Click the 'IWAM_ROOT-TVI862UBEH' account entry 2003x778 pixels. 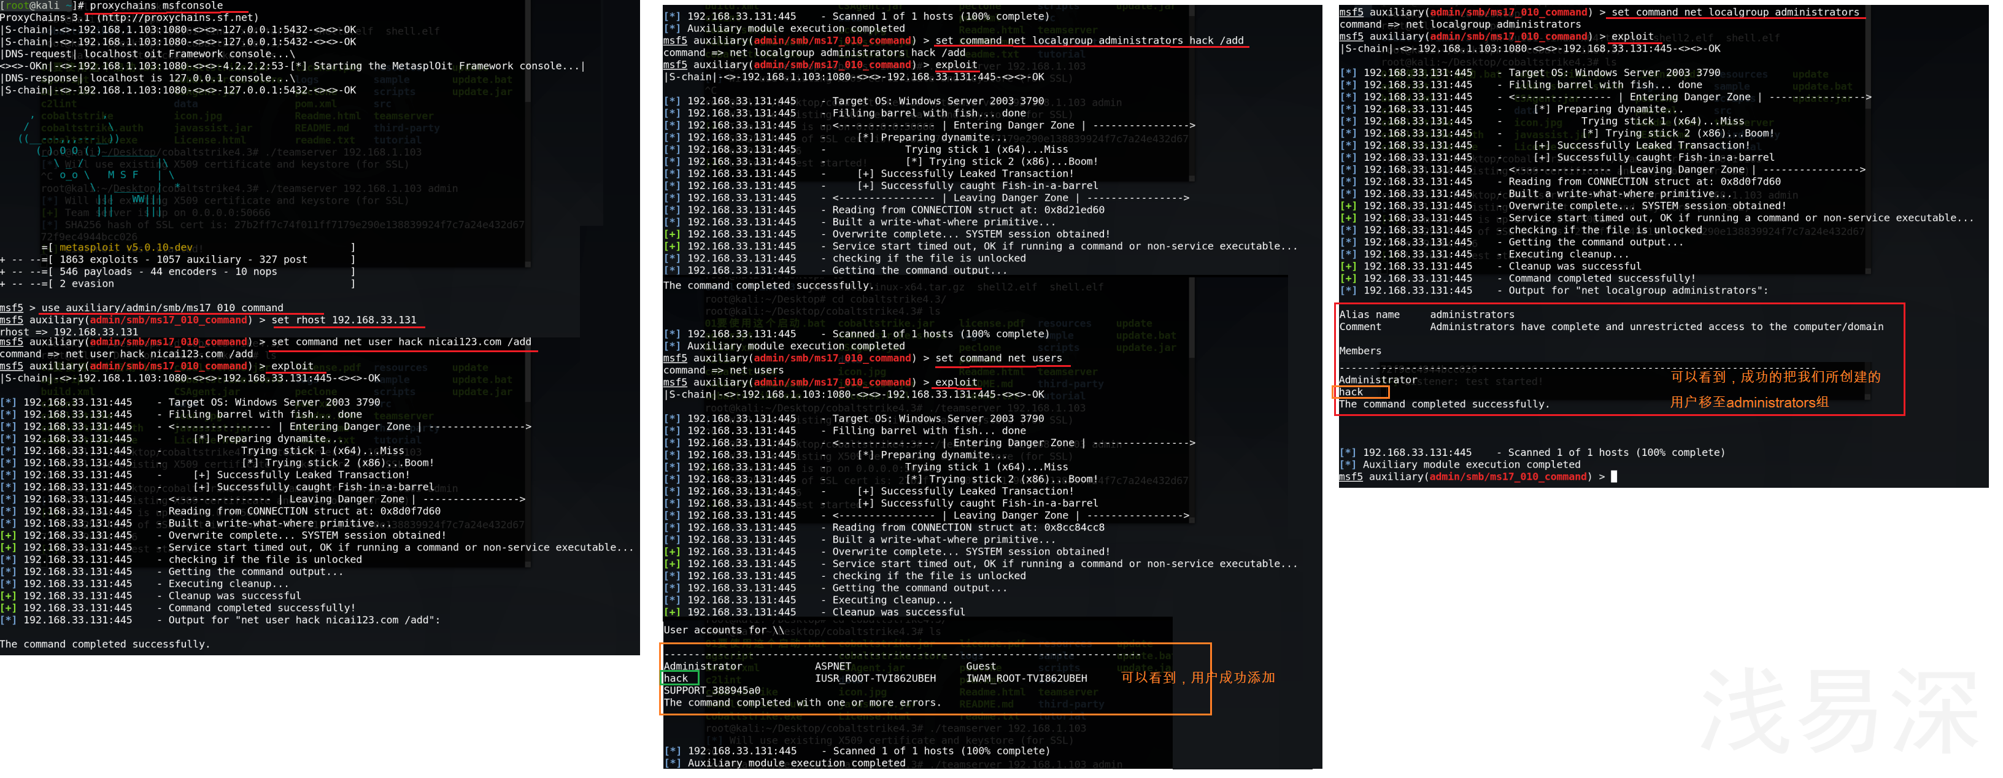1027,679
